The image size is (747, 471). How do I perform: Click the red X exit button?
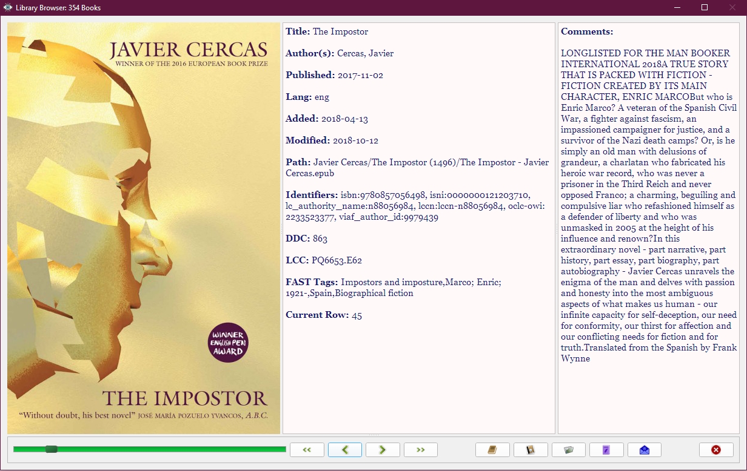716,450
